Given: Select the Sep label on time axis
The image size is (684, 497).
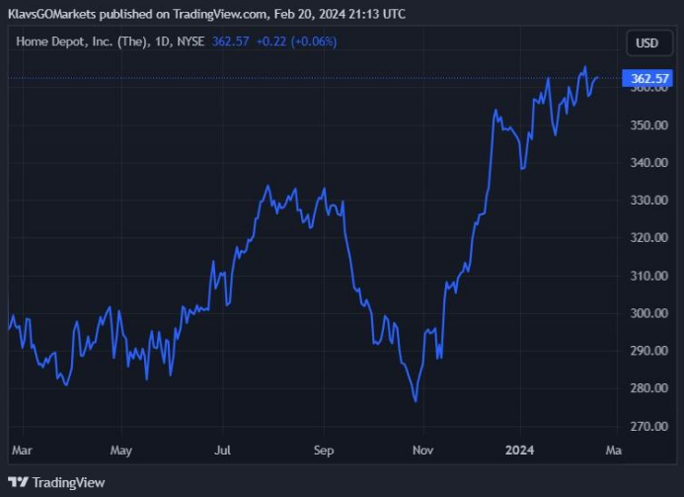Looking at the screenshot, I should click(x=324, y=451).
